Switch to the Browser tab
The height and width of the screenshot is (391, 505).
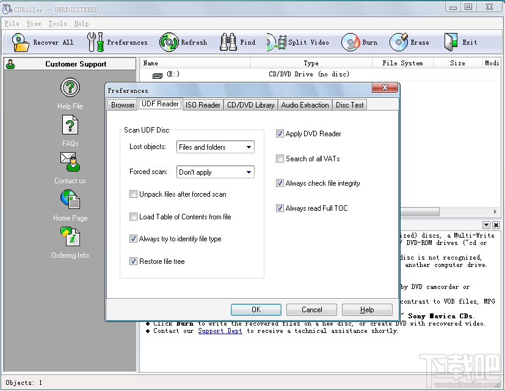coord(123,105)
